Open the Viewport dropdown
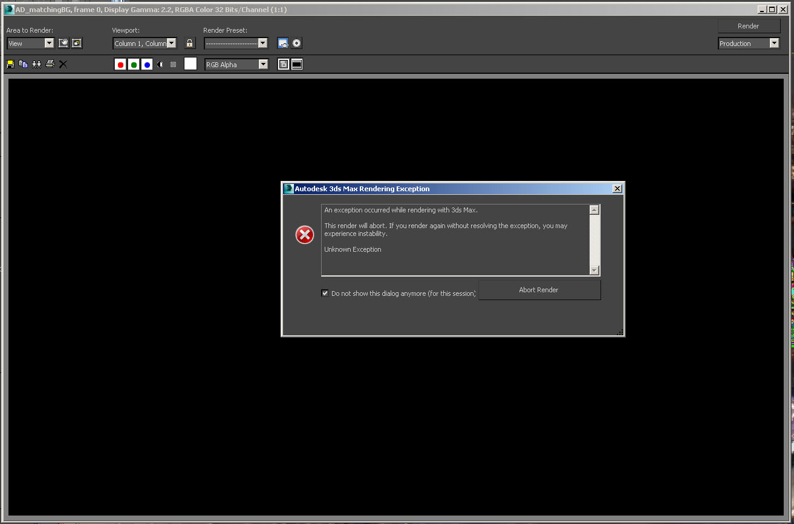794x524 pixels. pyautogui.click(x=145, y=43)
